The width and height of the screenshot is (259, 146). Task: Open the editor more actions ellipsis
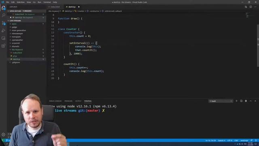pos(255,7)
